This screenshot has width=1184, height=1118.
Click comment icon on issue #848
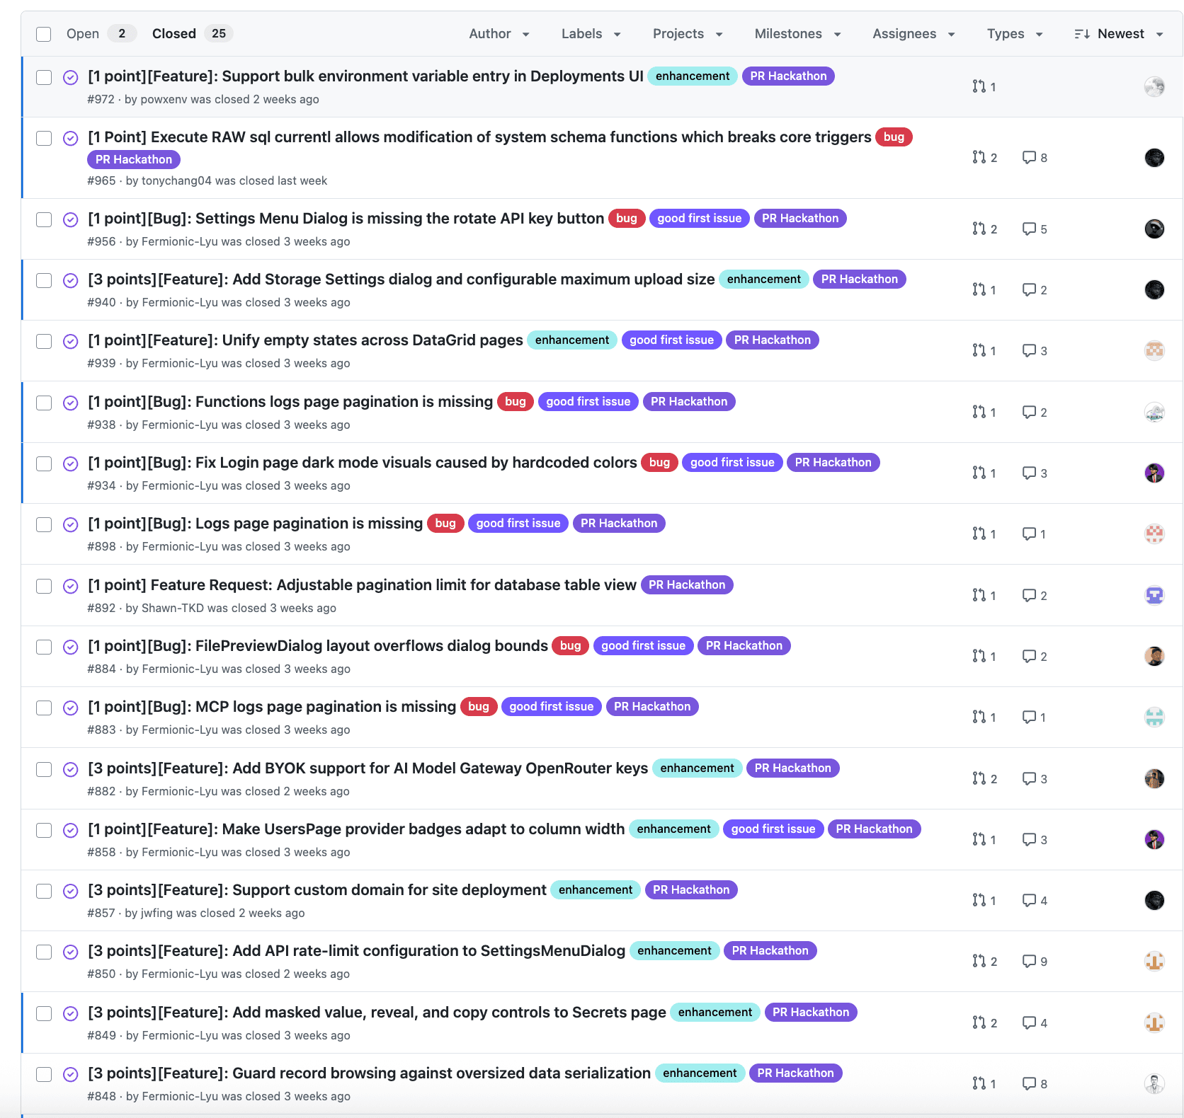[x=1029, y=1083]
